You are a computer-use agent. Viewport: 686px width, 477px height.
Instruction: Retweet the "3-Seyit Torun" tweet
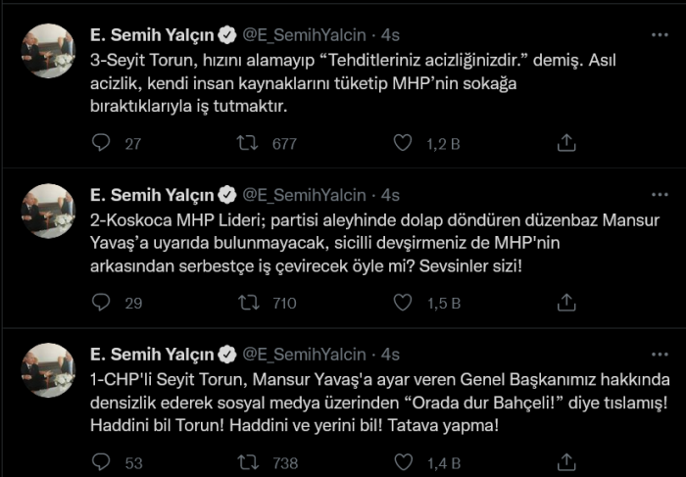click(249, 143)
